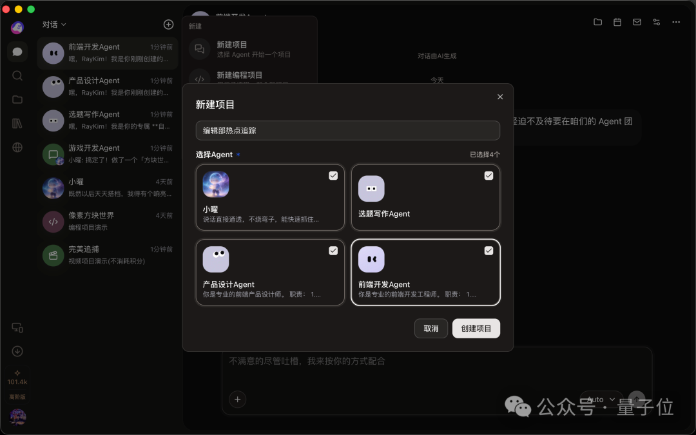Open the Auto model dropdown
The image size is (696, 435).
[x=601, y=400]
